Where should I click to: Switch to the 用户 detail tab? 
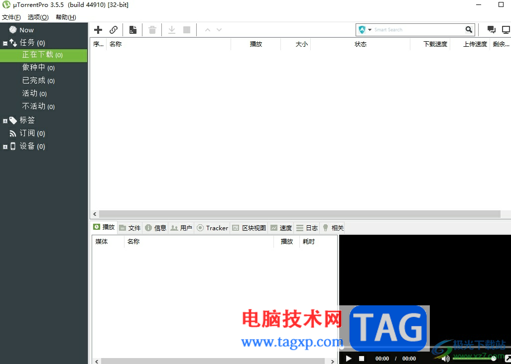click(181, 228)
